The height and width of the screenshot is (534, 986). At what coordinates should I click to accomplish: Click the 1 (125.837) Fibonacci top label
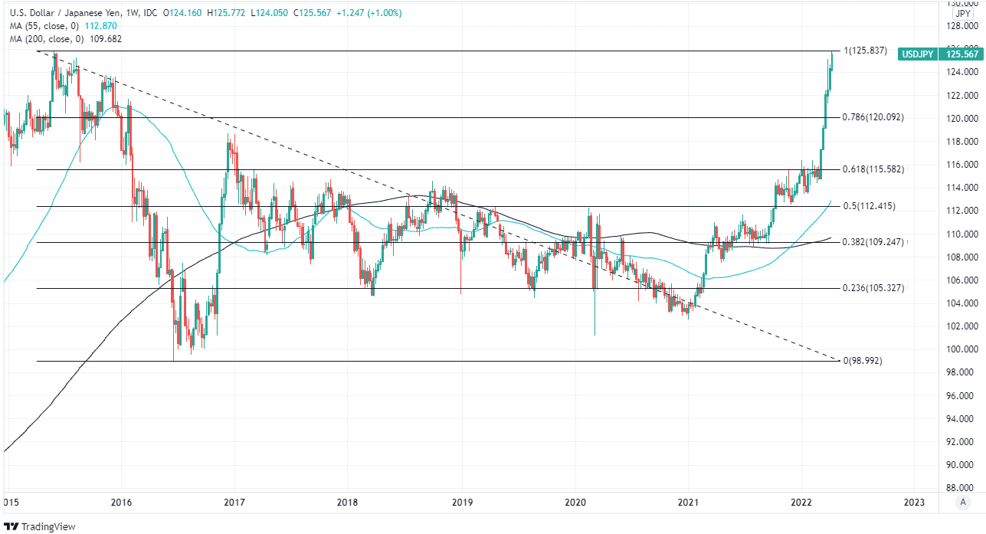coord(865,51)
